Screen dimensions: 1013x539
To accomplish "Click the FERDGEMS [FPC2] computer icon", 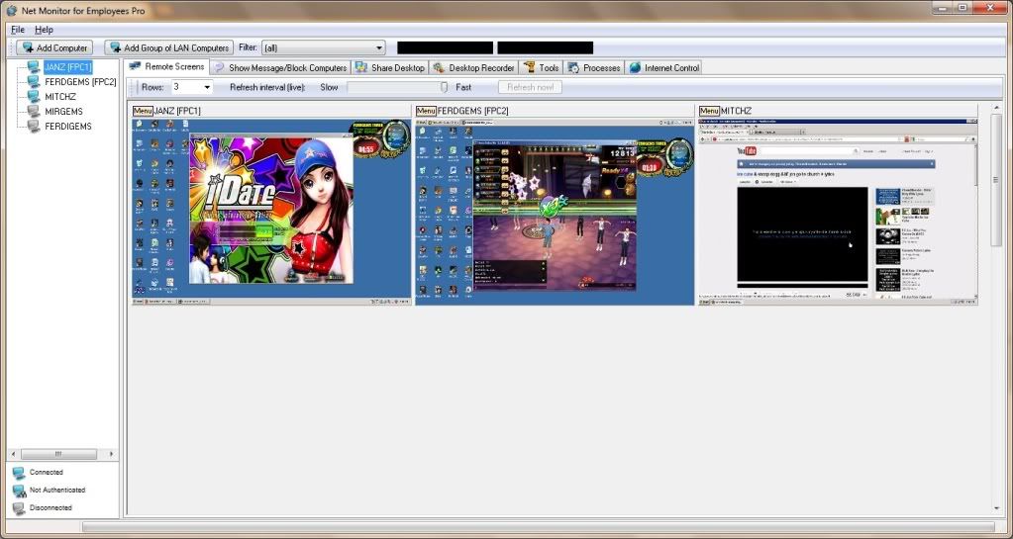I will click(34, 82).
